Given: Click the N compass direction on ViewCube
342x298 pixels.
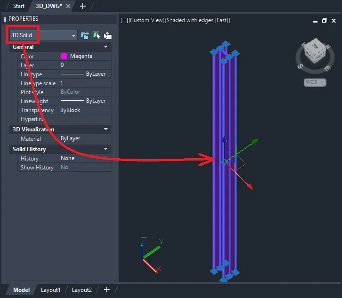Looking at the screenshot, I should (328, 47).
